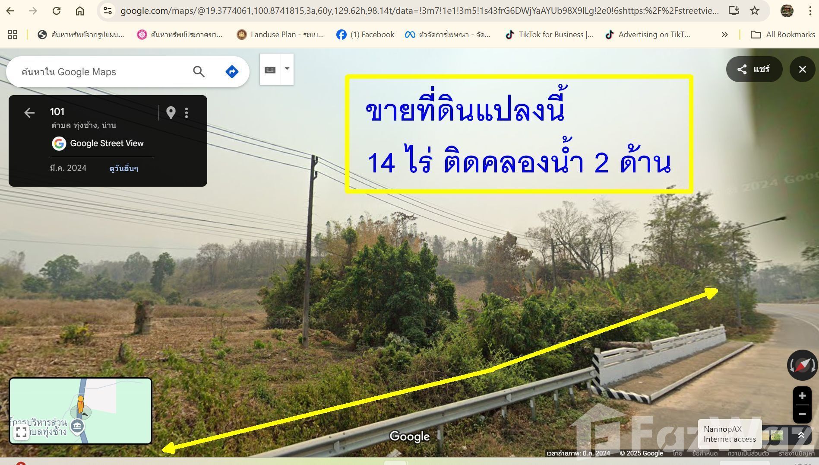Expand the keyboard input options dropdown arrow
The height and width of the screenshot is (465, 819).
pyautogui.click(x=287, y=69)
